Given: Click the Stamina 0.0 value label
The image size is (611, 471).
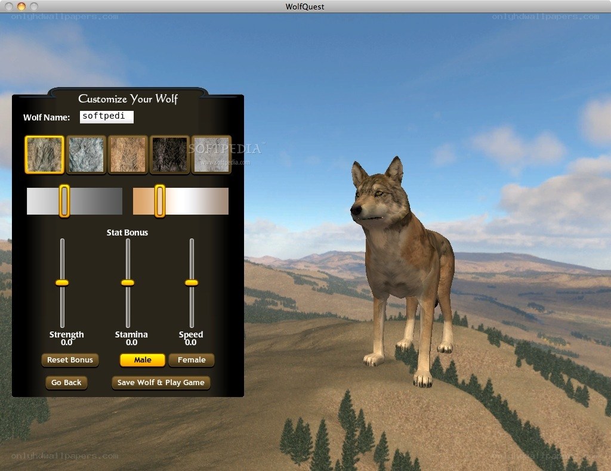Looking at the screenshot, I should [132, 343].
